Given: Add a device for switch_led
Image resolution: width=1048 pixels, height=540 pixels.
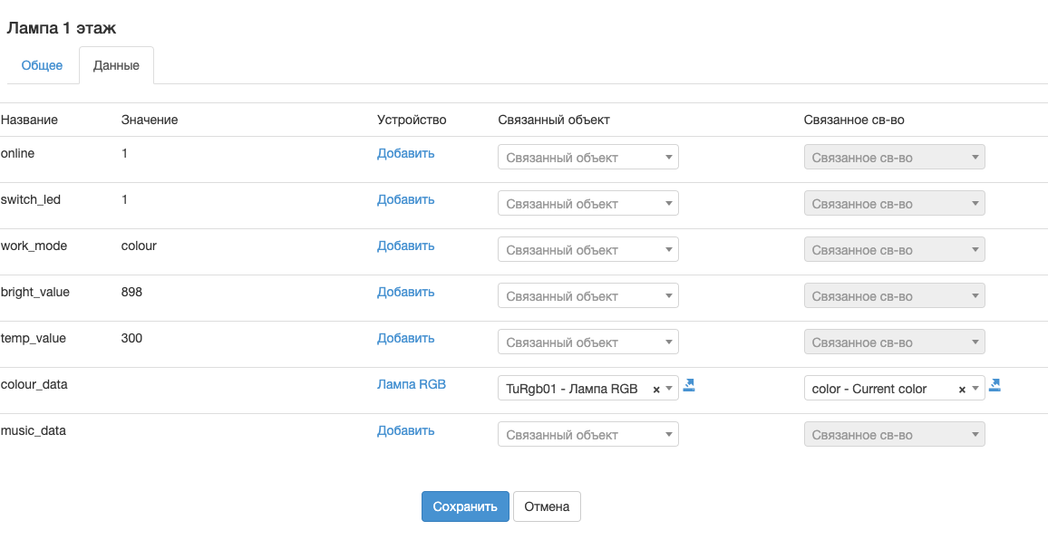Looking at the screenshot, I should pos(405,200).
